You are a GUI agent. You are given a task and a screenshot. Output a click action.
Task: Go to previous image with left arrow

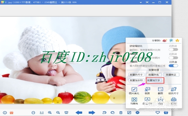point(79,113)
